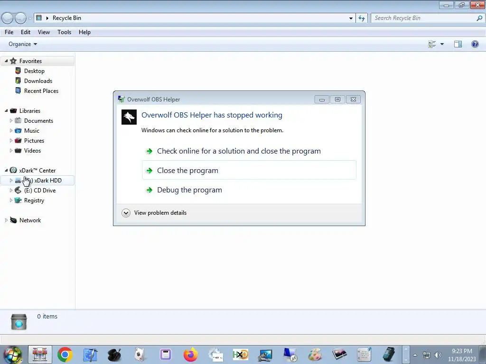The height and width of the screenshot is (364, 486).
Task: Open the black hat taskbar icon
Action: click(114, 355)
